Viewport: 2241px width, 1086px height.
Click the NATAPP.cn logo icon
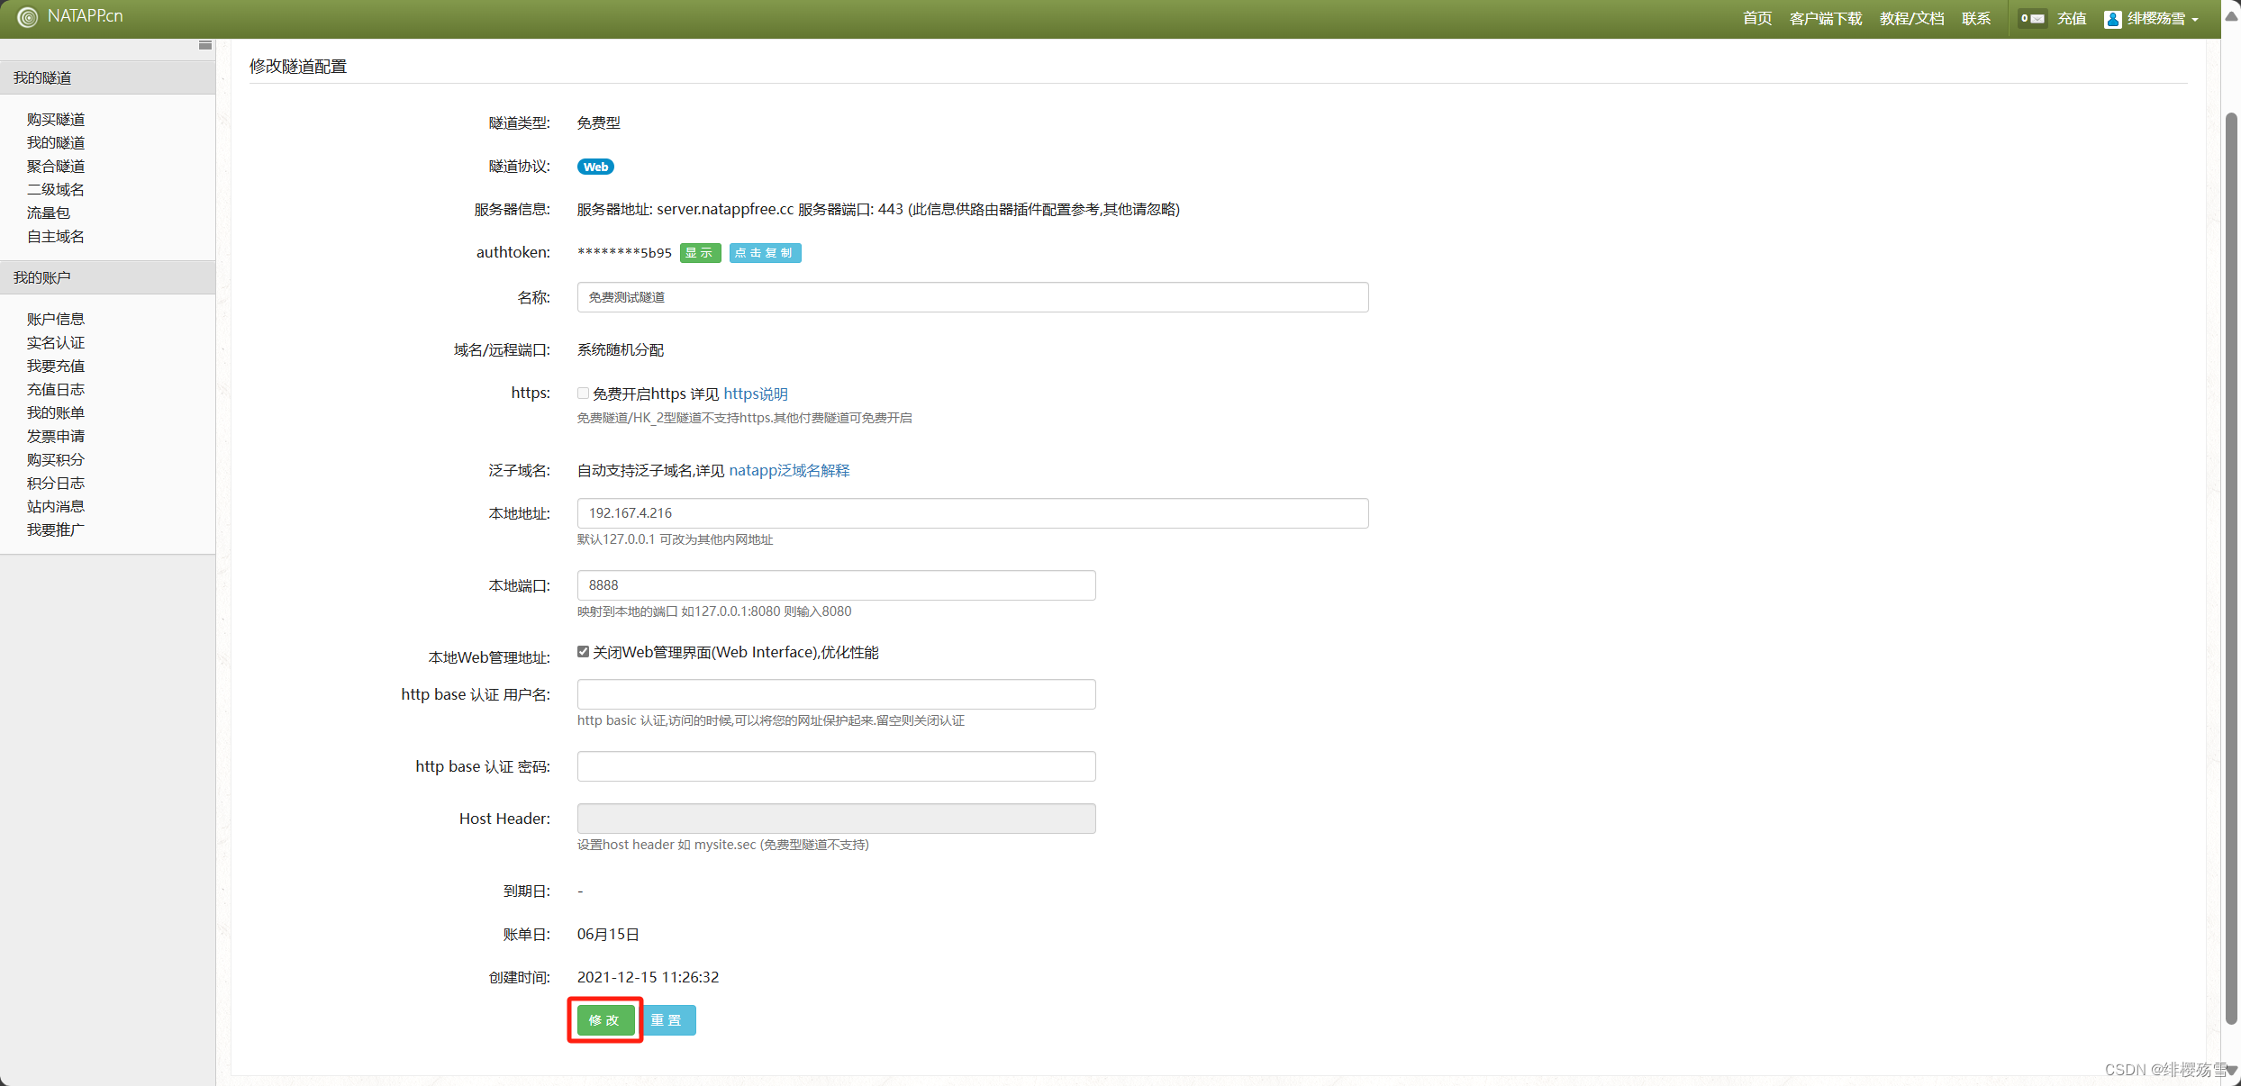click(x=27, y=17)
